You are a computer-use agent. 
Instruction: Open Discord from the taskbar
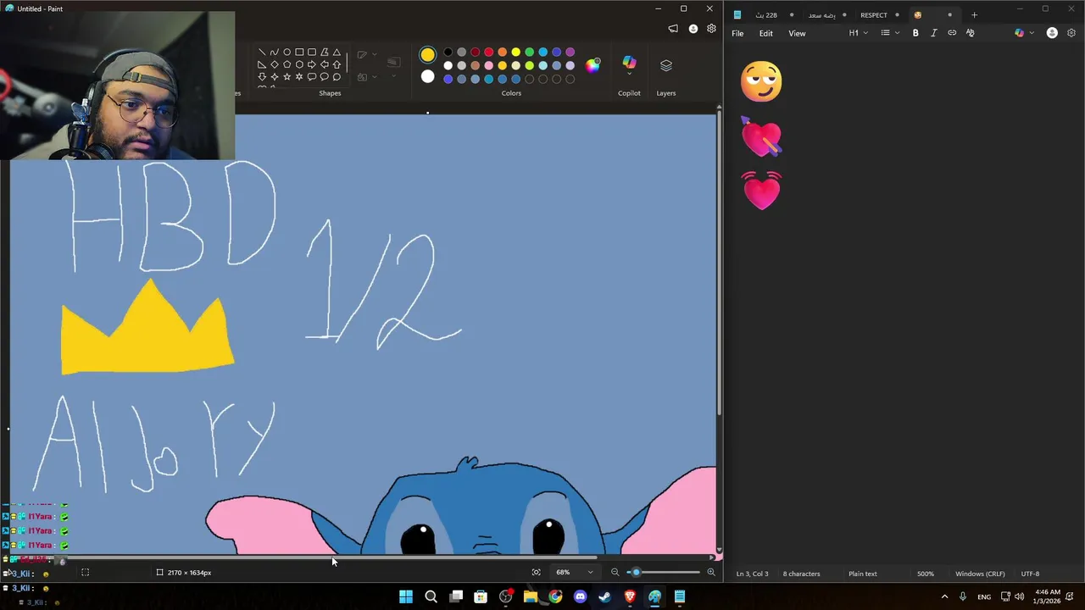(580, 596)
